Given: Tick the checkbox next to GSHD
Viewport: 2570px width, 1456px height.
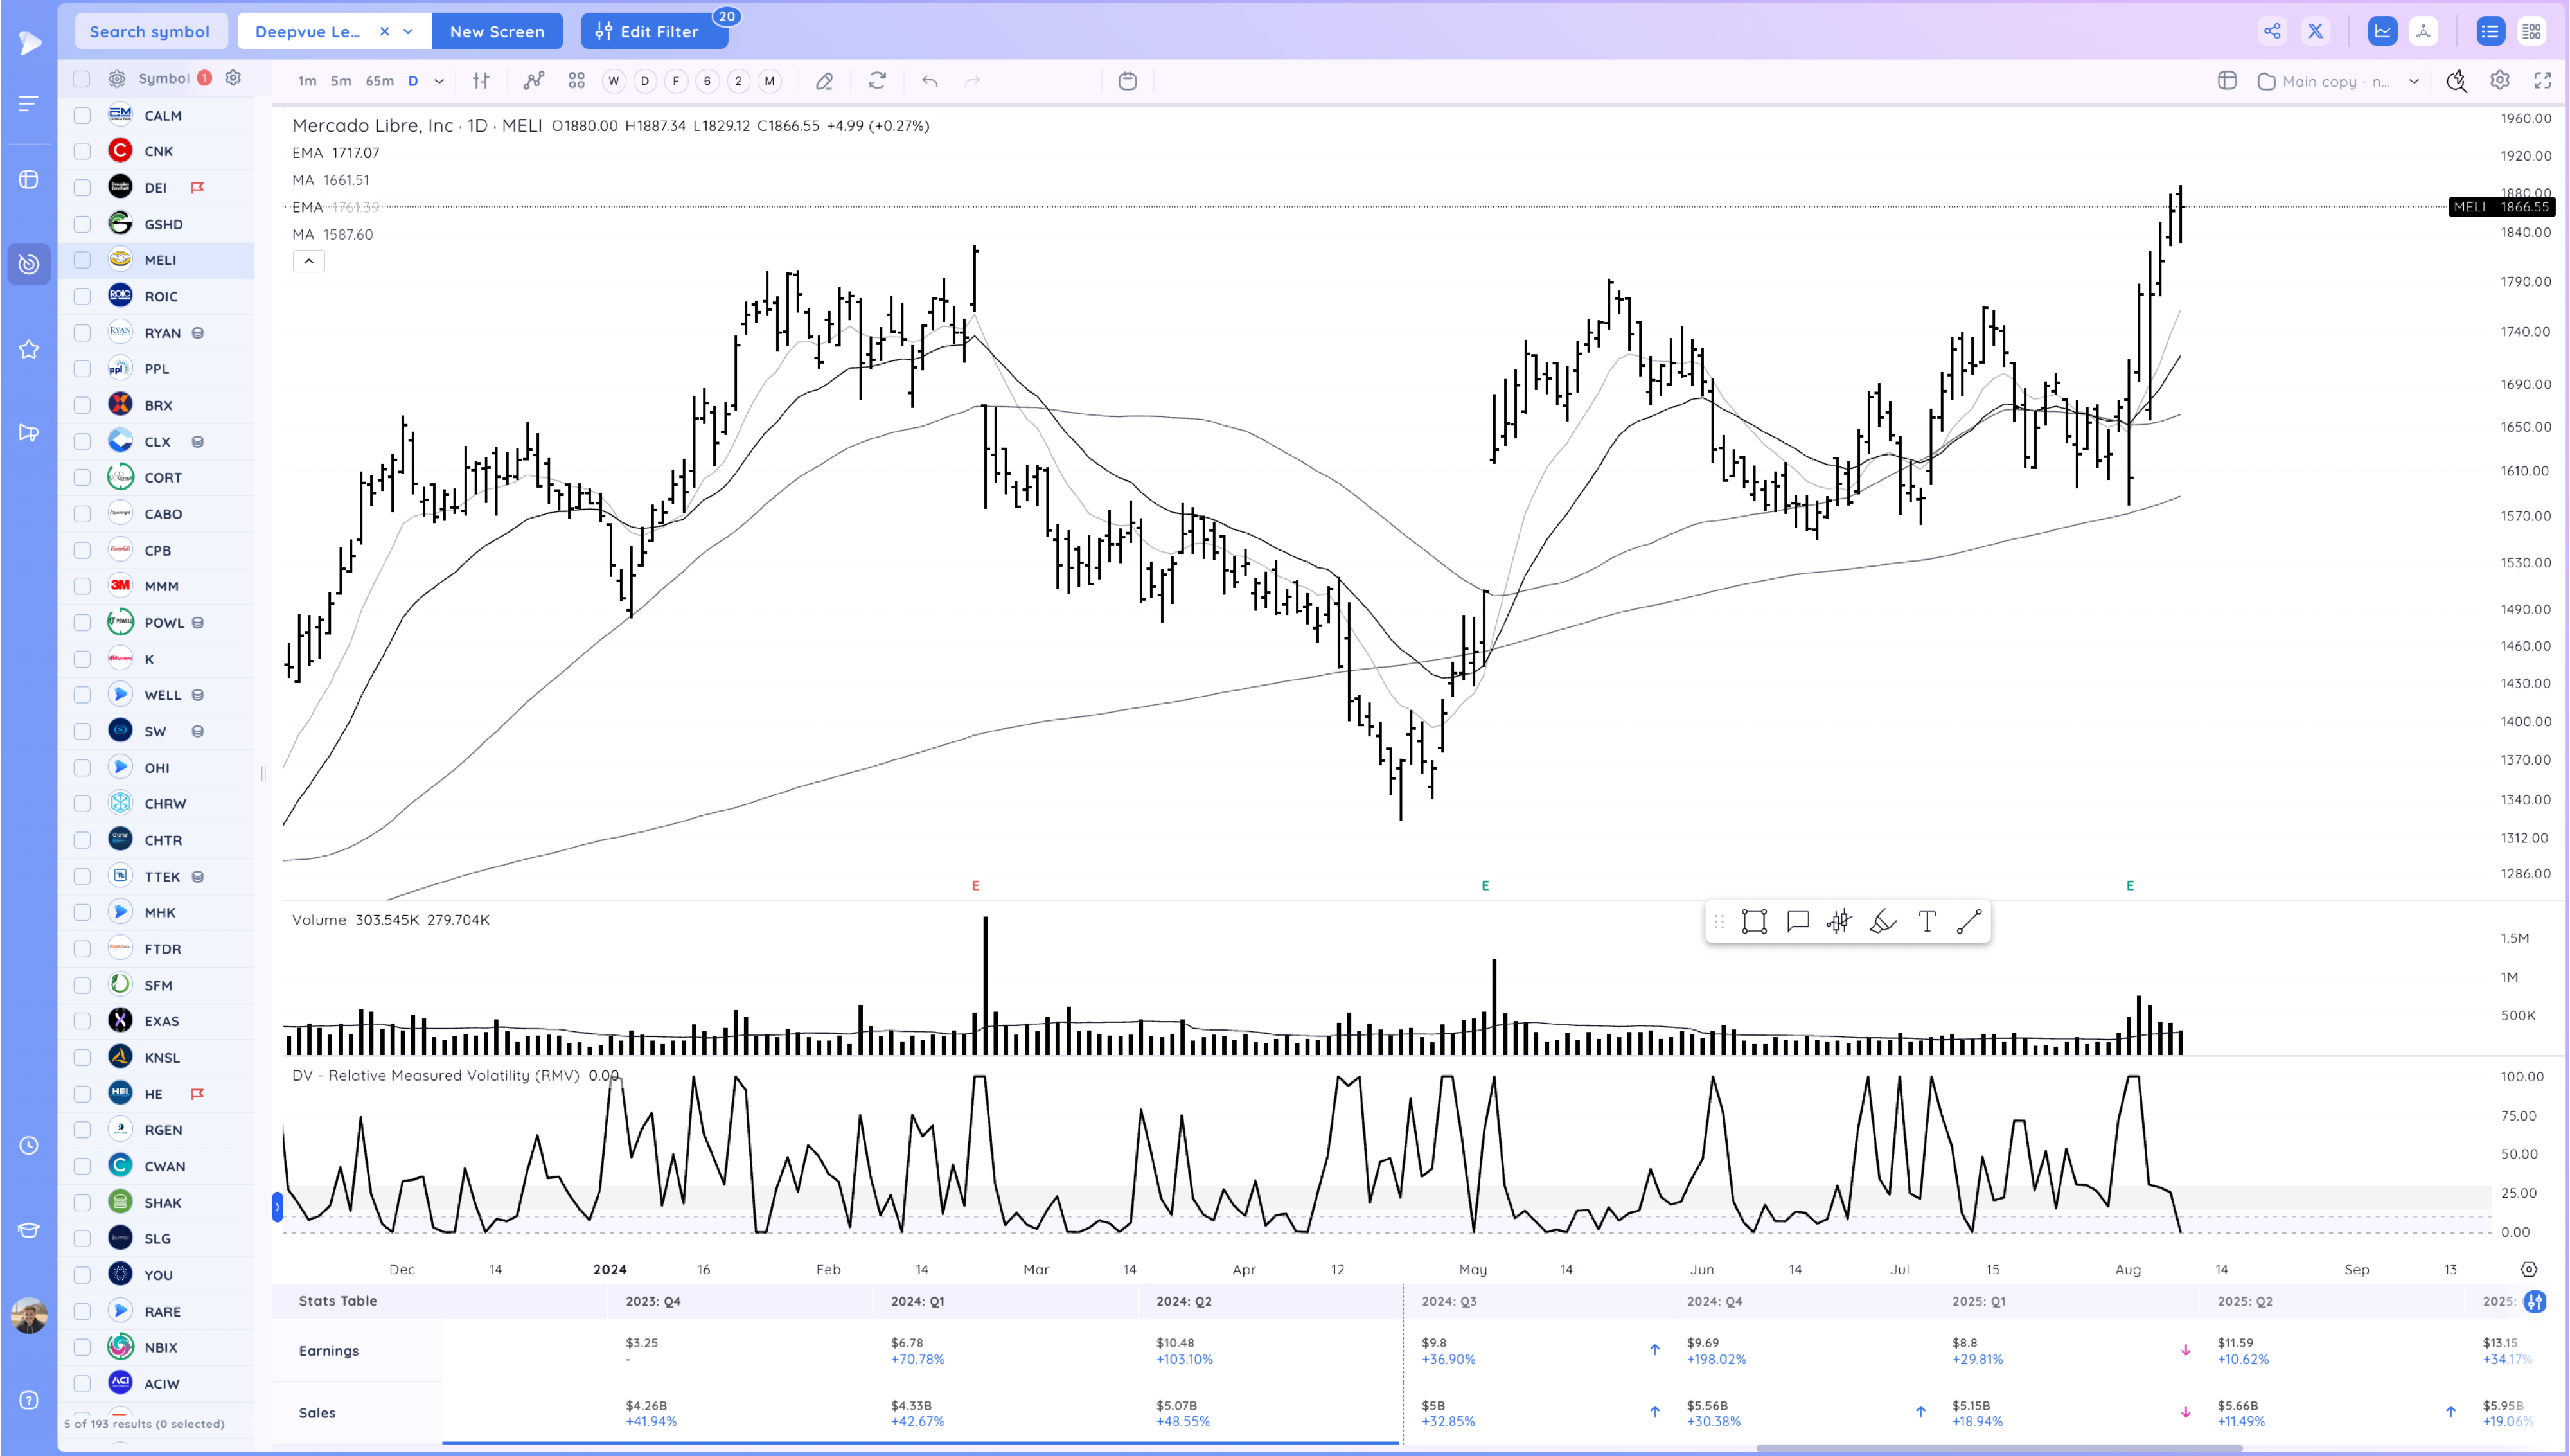Looking at the screenshot, I should [82, 224].
